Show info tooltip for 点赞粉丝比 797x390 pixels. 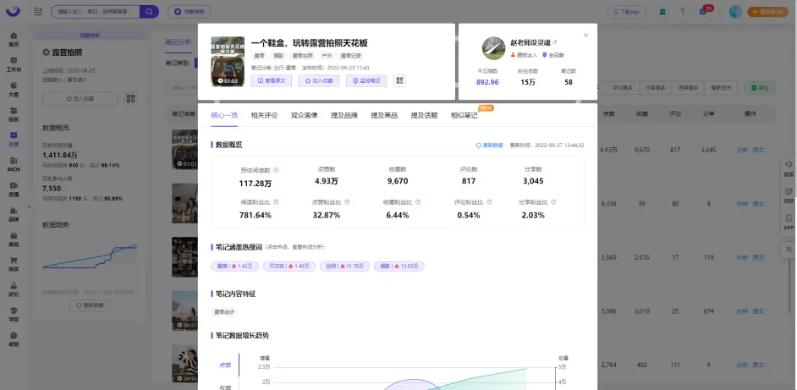(x=347, y=202)
